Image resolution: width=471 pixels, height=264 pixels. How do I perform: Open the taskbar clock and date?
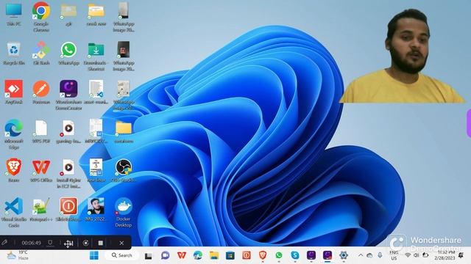(445, 255)
